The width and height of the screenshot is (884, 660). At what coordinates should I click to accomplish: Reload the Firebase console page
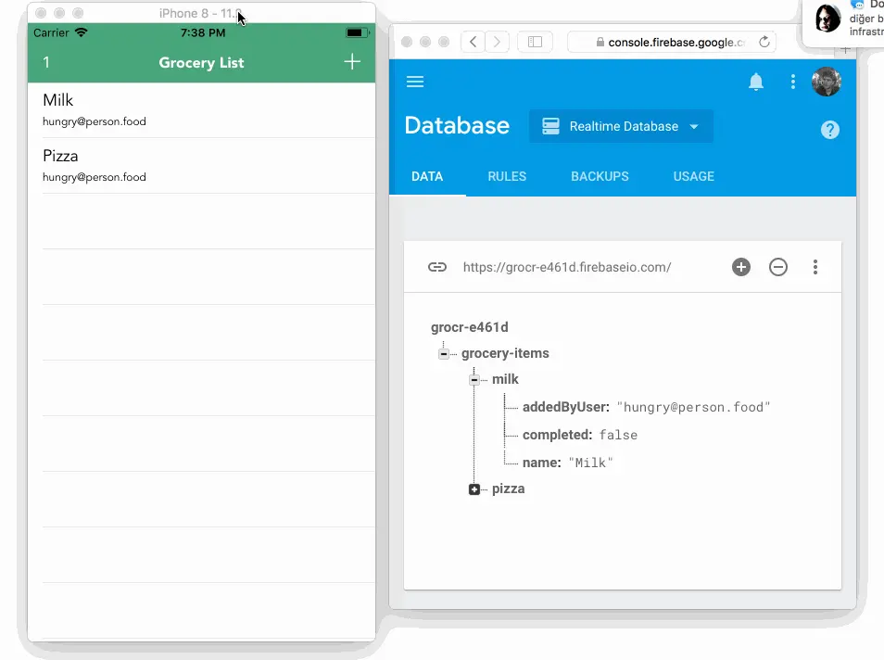pos(764,42)
